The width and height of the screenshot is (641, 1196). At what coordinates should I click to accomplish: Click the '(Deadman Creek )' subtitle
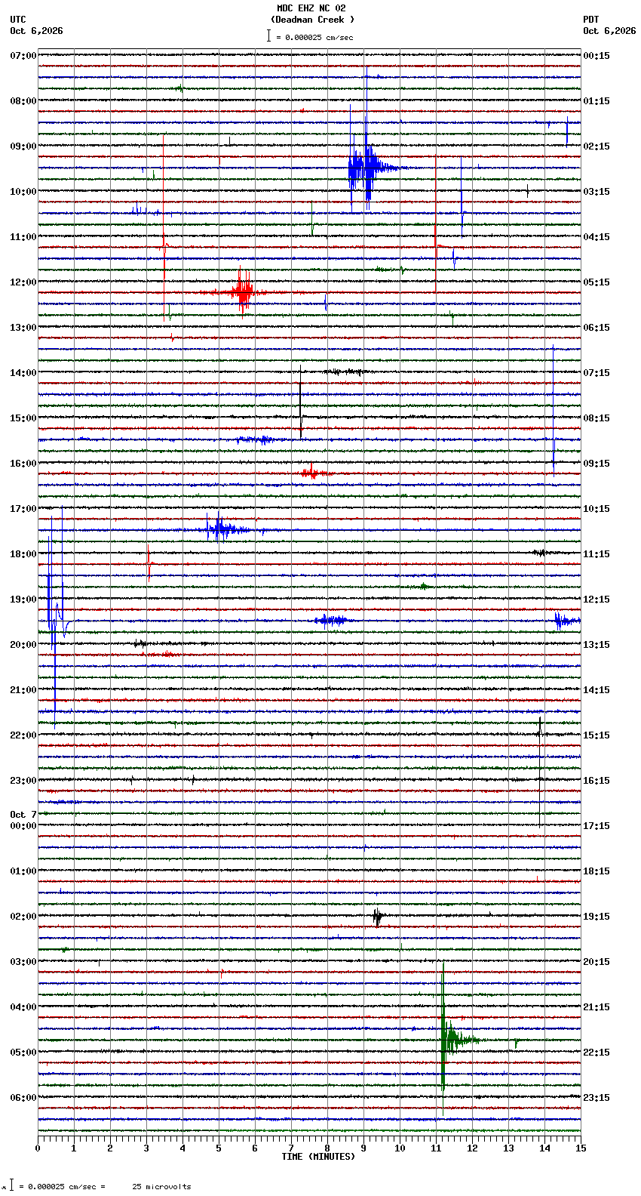tap(312, 20)
